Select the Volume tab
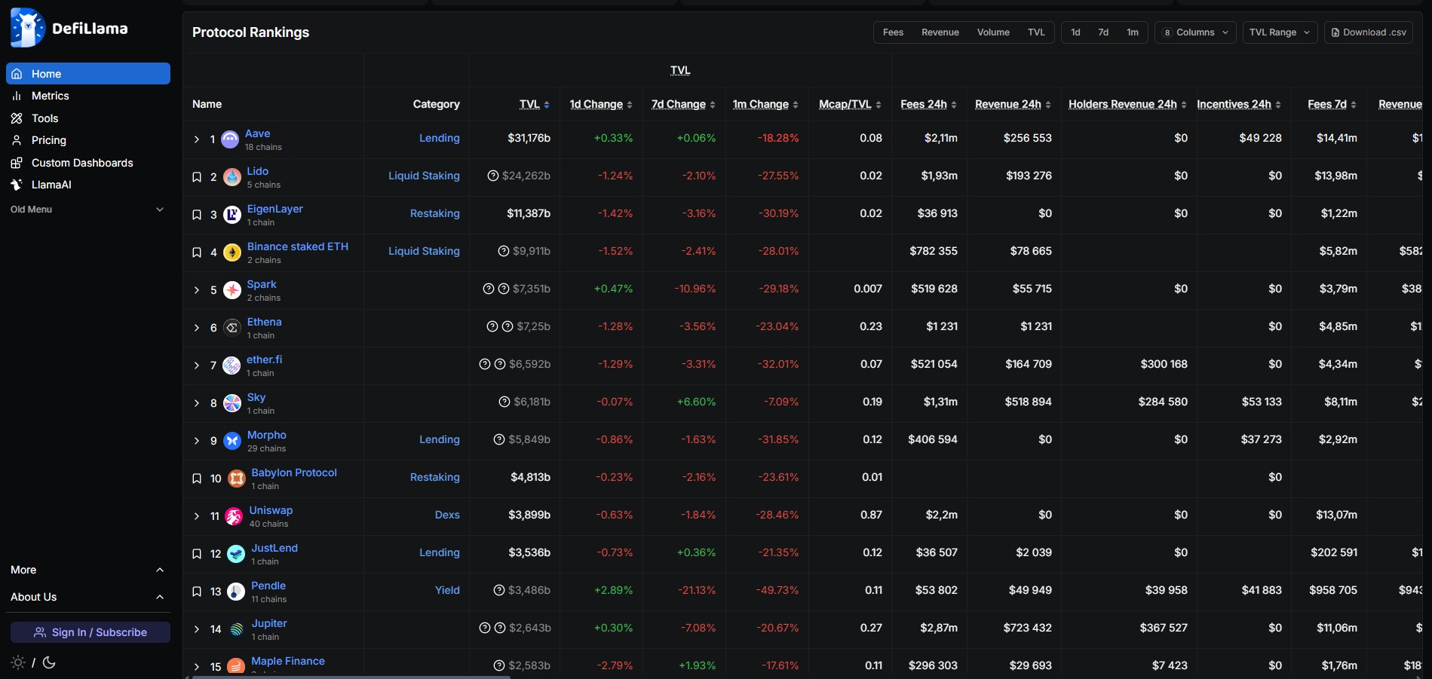The height and width of the screenshot is (679, 1432). [x=992, y=32]
